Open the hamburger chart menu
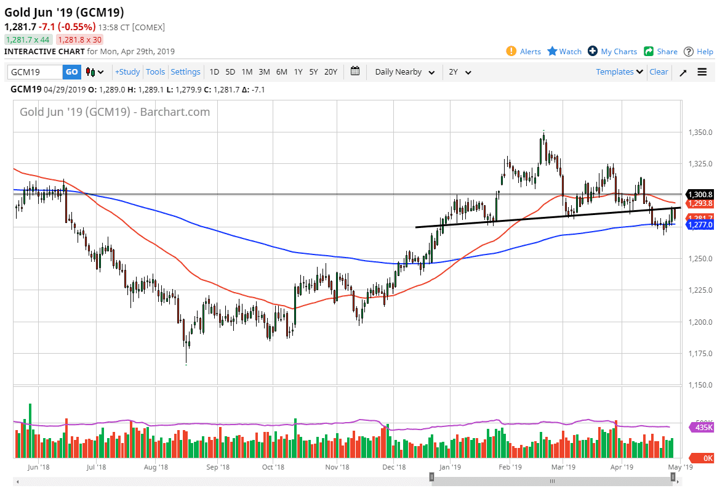The image size is (717, 488). pyautogui.click(x=702, y=71)
